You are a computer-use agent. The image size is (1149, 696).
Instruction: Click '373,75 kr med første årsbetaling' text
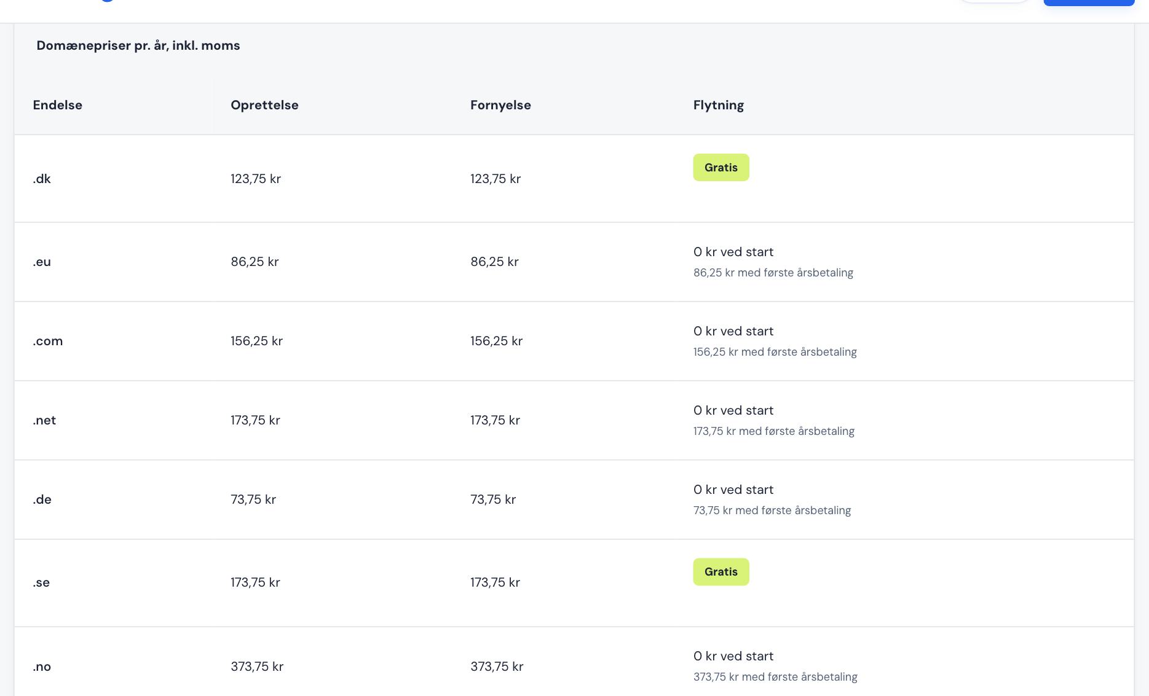tap(775, 677)
